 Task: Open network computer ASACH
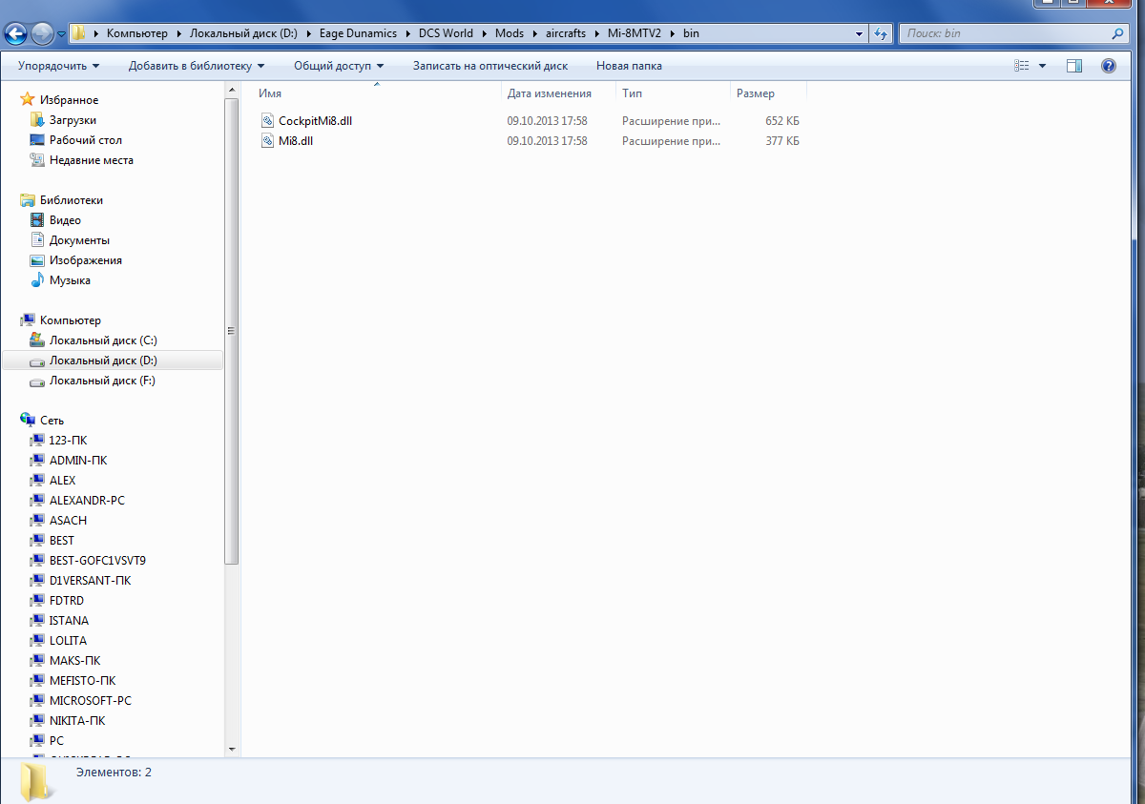pos(68,521)
